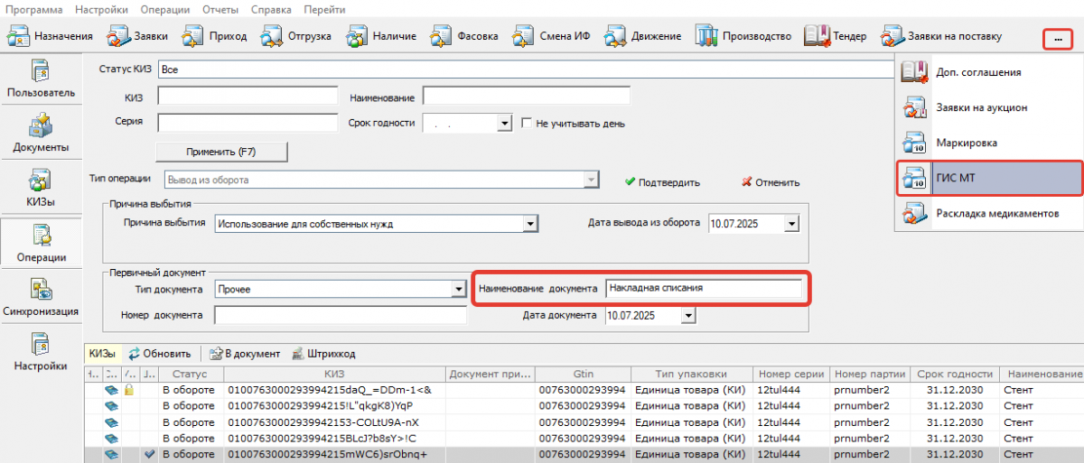Click the Обновить refresh button
This screenshot has width=1084, height=463.
click(x=159, y=354)
